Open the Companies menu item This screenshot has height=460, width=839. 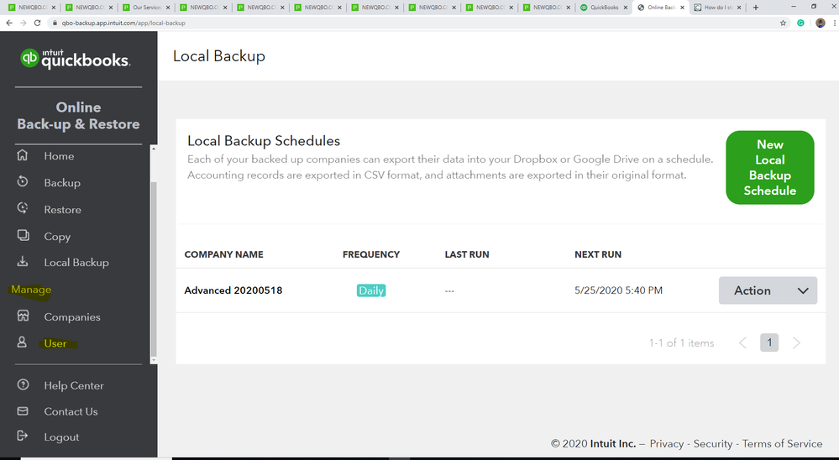72,317
